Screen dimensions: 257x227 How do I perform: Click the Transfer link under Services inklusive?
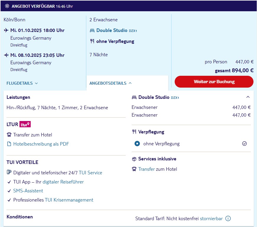click(147, 169)
